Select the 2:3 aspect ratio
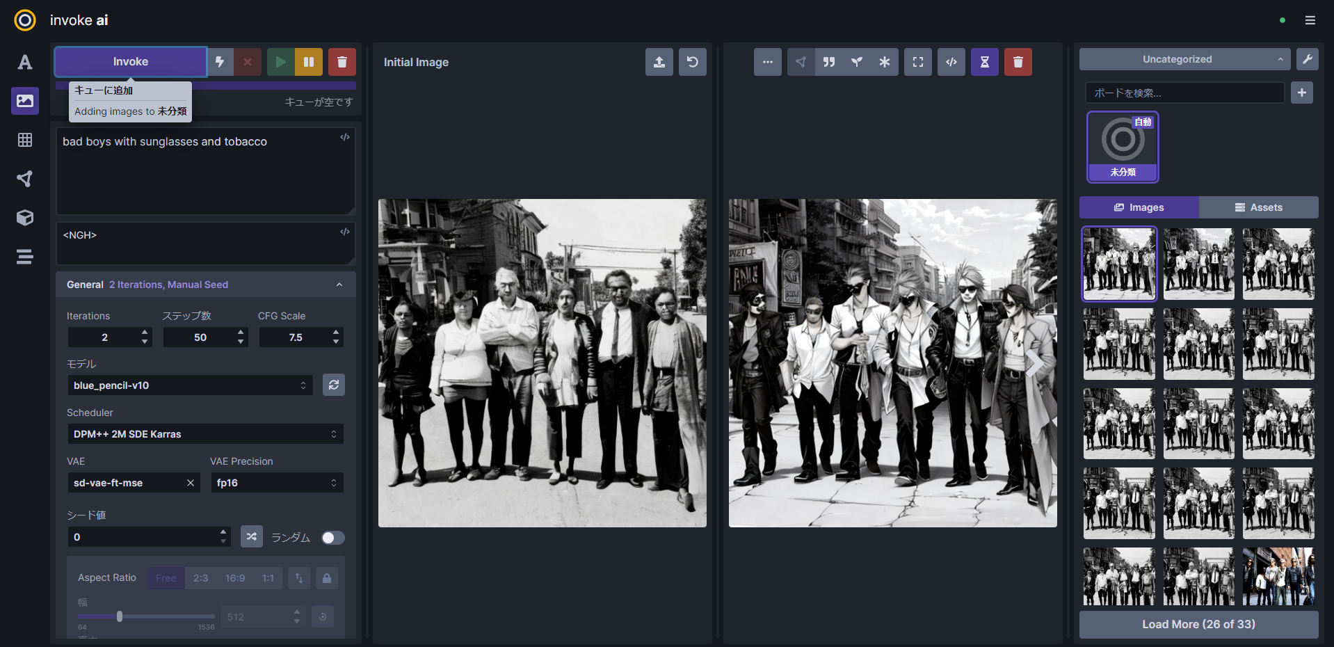 pos(201,578)
